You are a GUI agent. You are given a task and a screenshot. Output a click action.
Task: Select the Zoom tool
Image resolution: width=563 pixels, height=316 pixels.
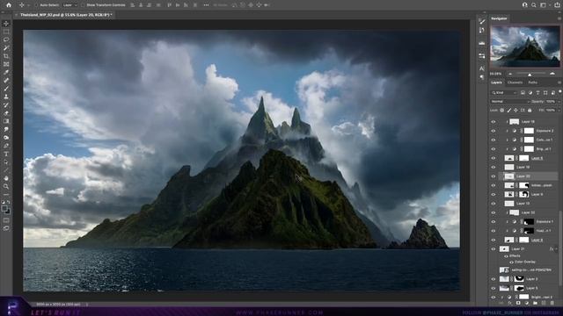coord(6,186)
